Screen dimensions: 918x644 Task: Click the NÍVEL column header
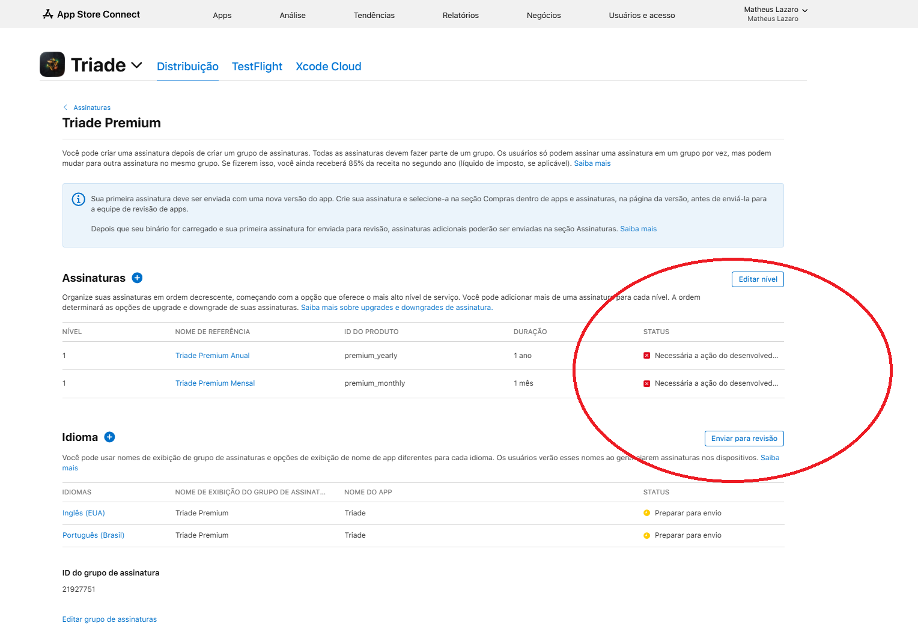[72, 332]
